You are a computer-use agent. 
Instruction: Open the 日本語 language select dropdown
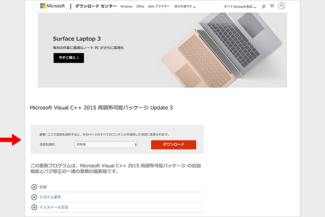coord(106,144)
